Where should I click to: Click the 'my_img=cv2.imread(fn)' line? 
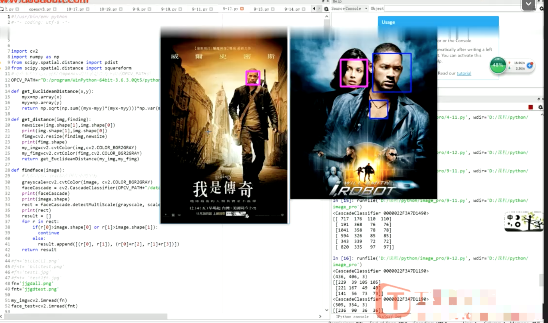tap(39, 300)
